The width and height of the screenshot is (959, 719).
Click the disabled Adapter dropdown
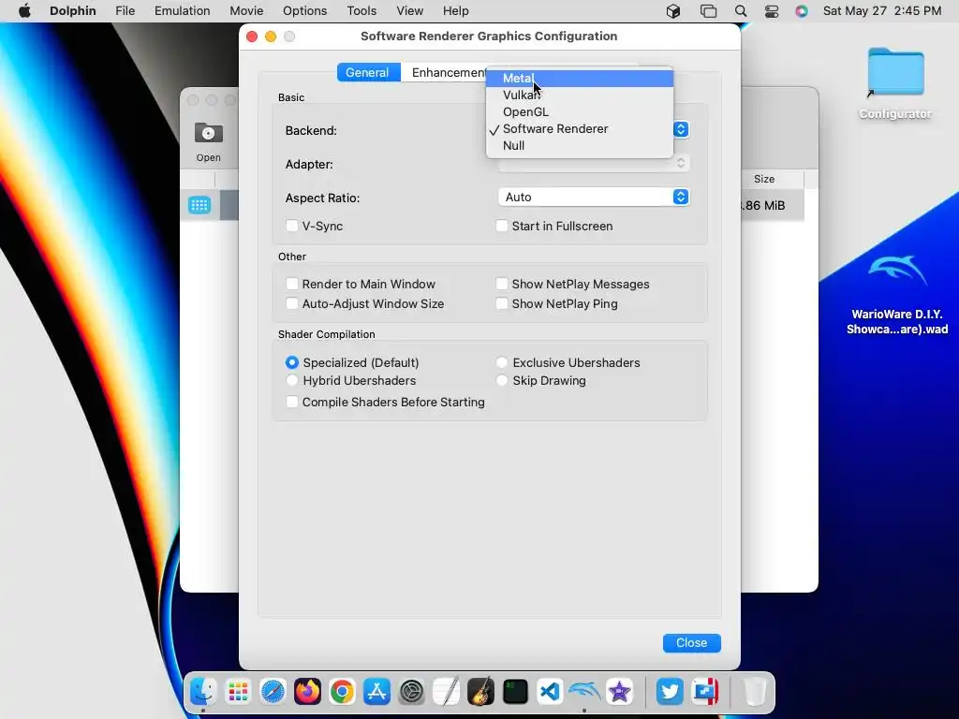pyautogui.click(x=593, y=163)
